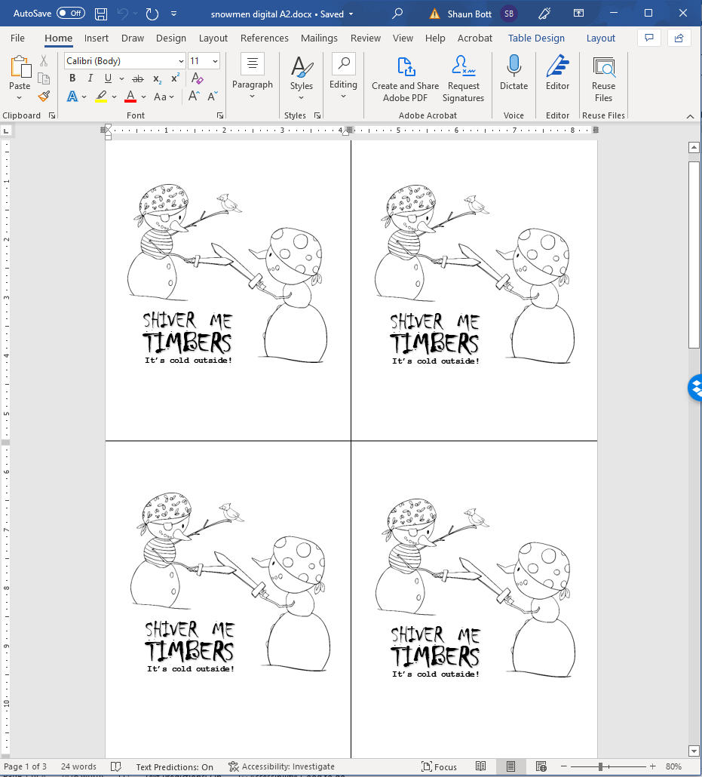Screen dimensions: 702x777
Task: Click the Format Painter brush icon
Action: click(44, 97)
